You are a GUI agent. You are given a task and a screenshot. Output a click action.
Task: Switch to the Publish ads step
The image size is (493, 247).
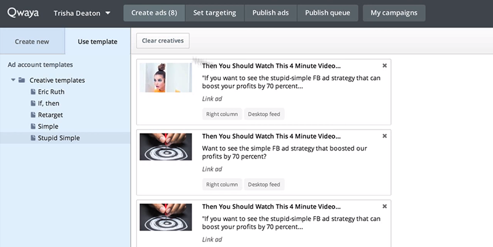click(271, 13)
